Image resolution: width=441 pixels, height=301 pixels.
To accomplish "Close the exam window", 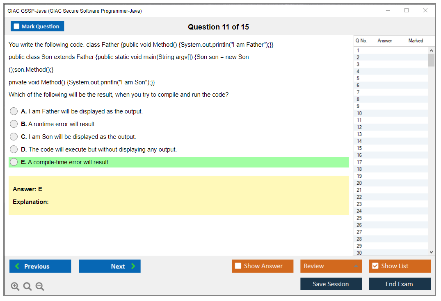I will (425, 11).
